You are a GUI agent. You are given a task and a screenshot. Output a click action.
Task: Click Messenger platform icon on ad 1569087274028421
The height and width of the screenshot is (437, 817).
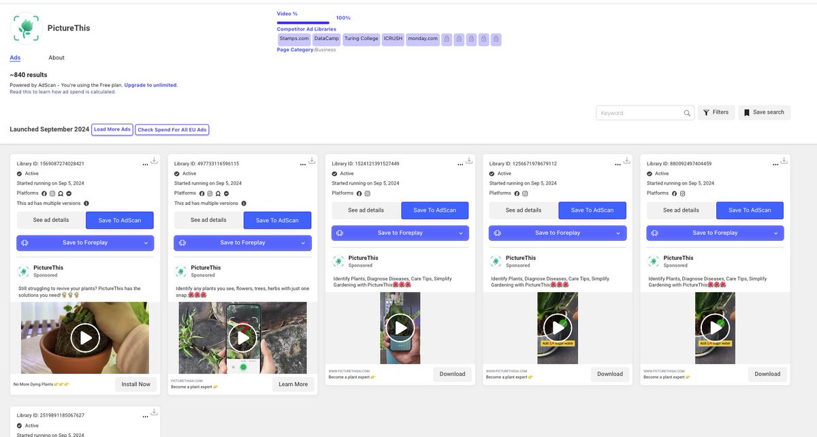pos(69,193)
